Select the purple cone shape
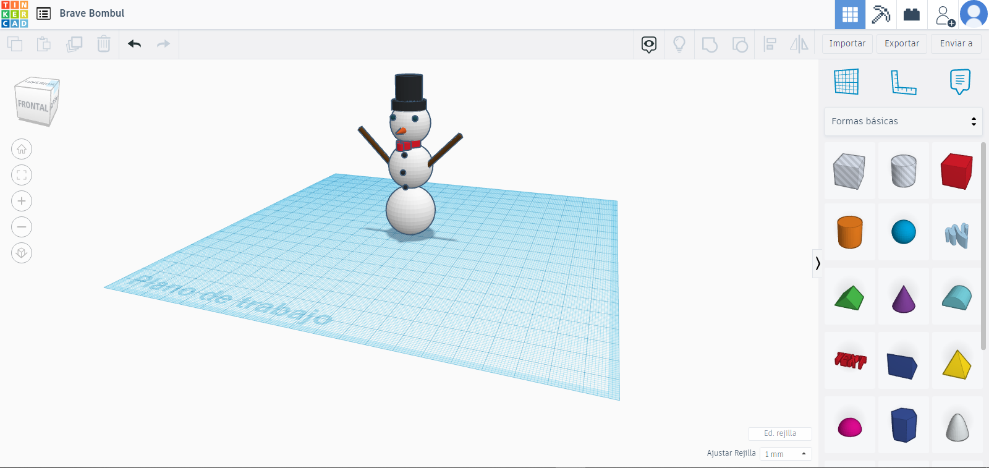The width and height of the screenshot is (989, 468). coord(904,299)
